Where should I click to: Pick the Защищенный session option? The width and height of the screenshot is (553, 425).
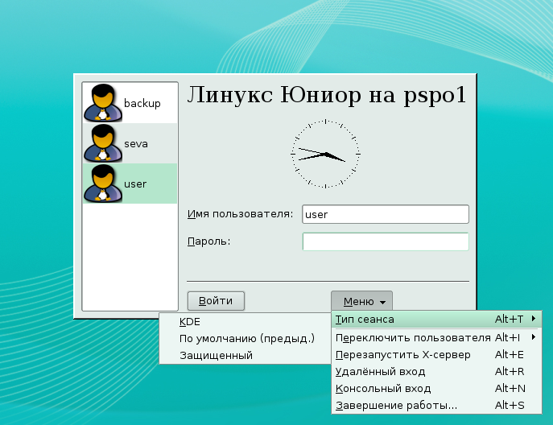(216, 355)
